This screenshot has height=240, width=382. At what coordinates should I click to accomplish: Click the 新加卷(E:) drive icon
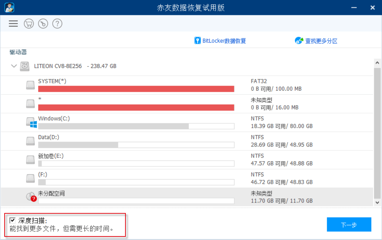(x=31, y=160)
